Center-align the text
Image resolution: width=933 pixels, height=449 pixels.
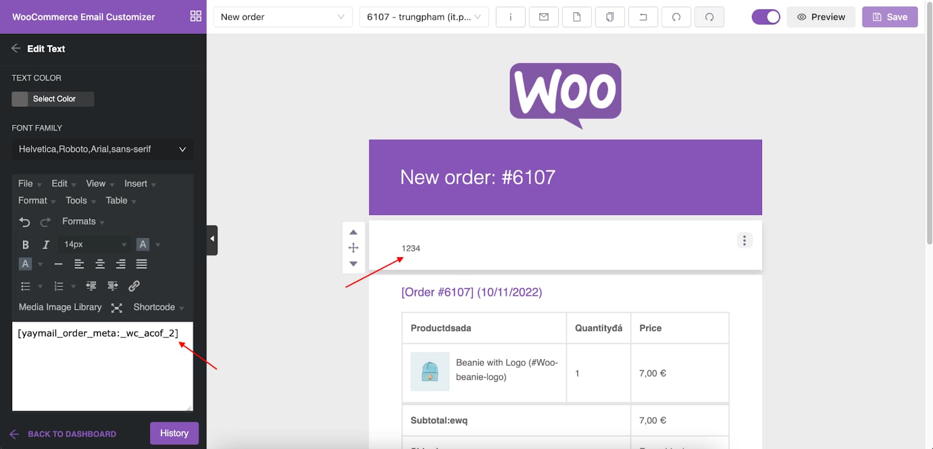[100, 264]
